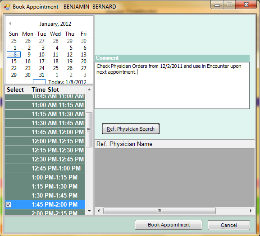Screen dimensions: 260x236
Task: Click time slot list scroll down arrow
Action: (89, 211)
